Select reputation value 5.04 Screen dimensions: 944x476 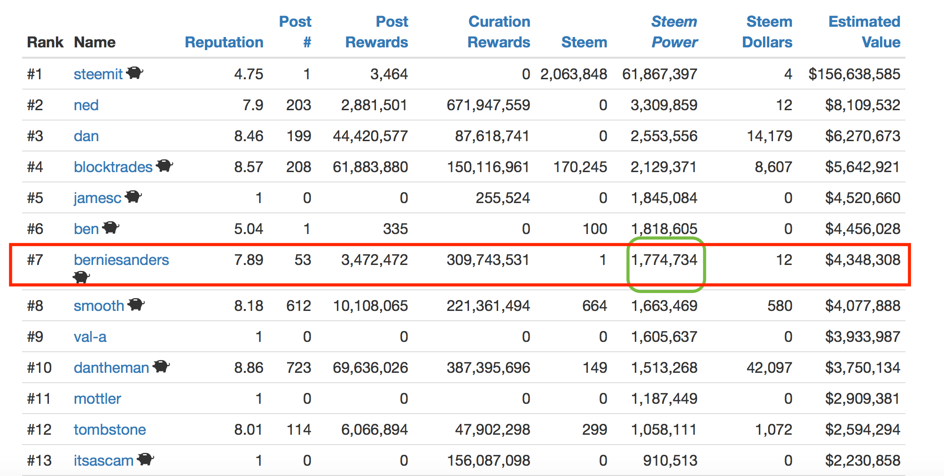[249, 229]
